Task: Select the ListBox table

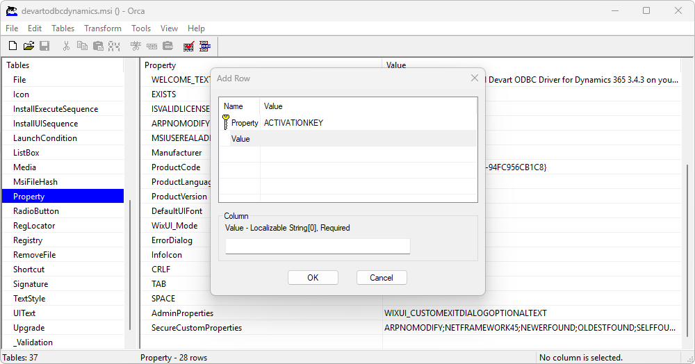Action: pos(63,153)
